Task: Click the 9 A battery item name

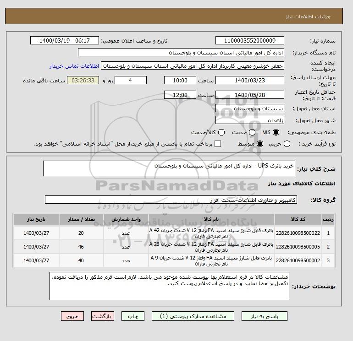Action: 211,261
